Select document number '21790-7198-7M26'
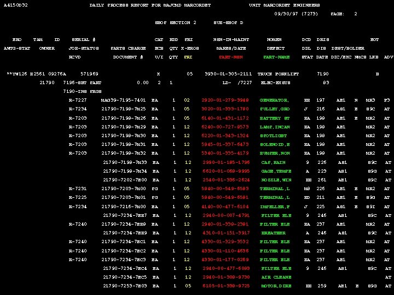 pos(123,118)
